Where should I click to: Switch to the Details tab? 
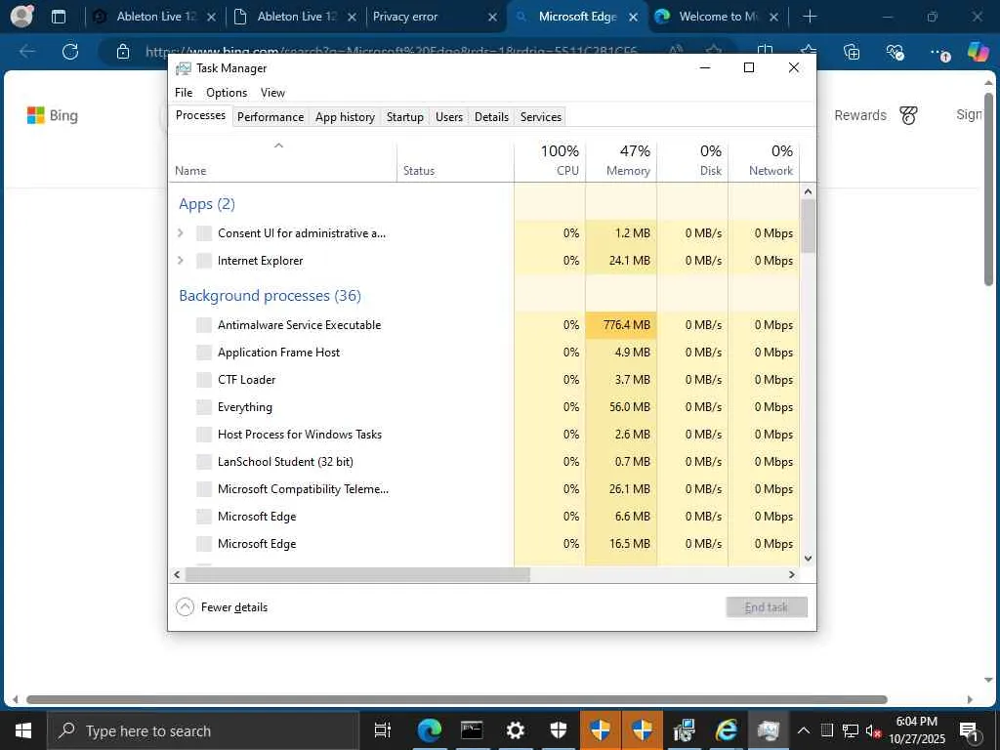(x=492, y=117)
